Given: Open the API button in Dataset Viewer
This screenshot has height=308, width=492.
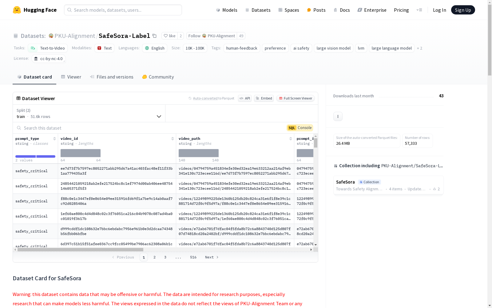Looking at the screenshot, I should click(245, 98).
